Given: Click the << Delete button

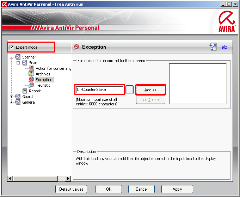Looking at the screenshot, I should click(x=150, y=100).
